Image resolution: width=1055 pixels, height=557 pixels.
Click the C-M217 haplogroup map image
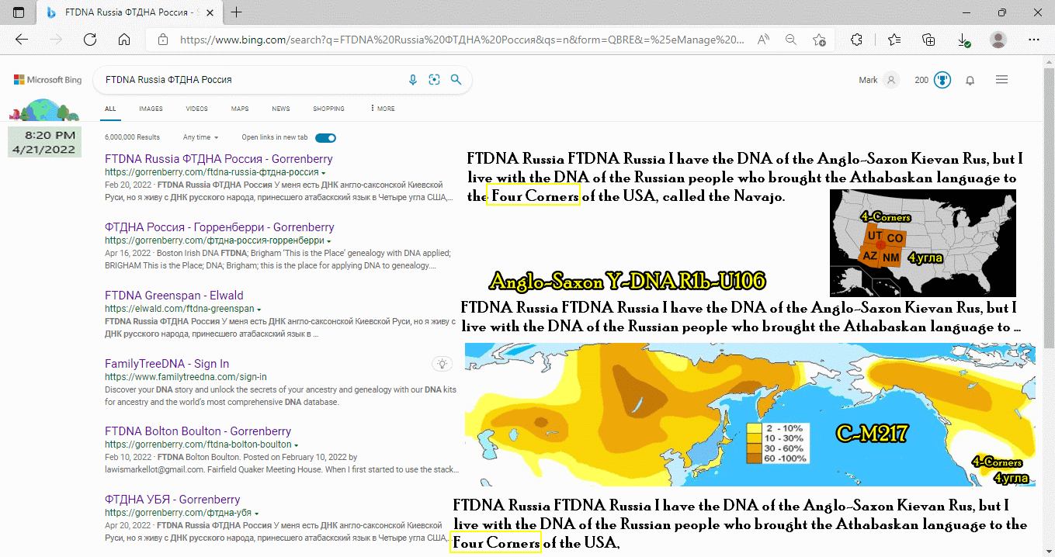click(x=750, y=414)
